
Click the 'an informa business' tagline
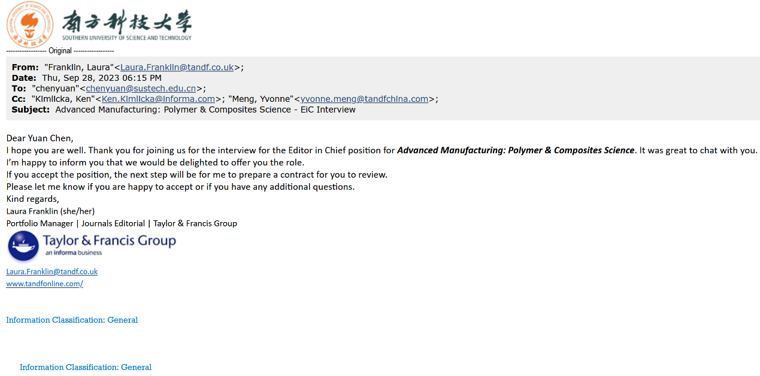coord(74,253)
